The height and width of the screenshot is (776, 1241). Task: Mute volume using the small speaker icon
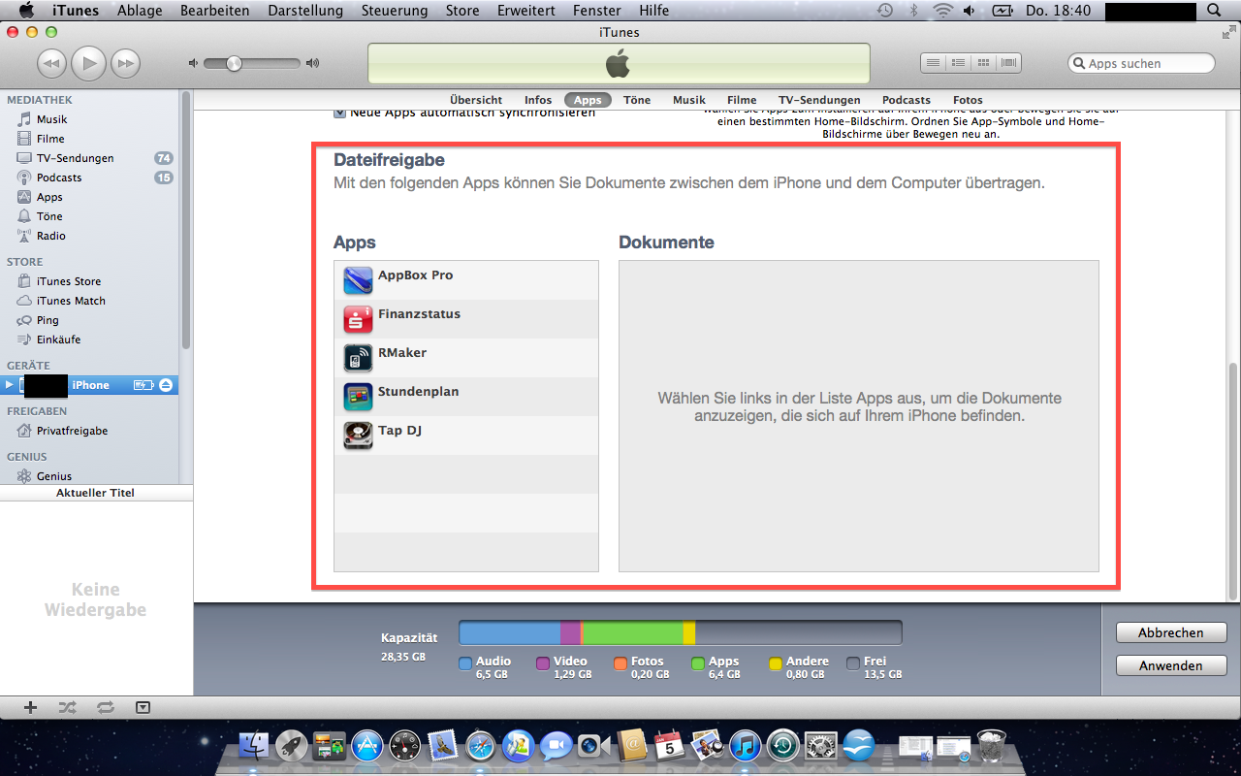coord(193,63)
